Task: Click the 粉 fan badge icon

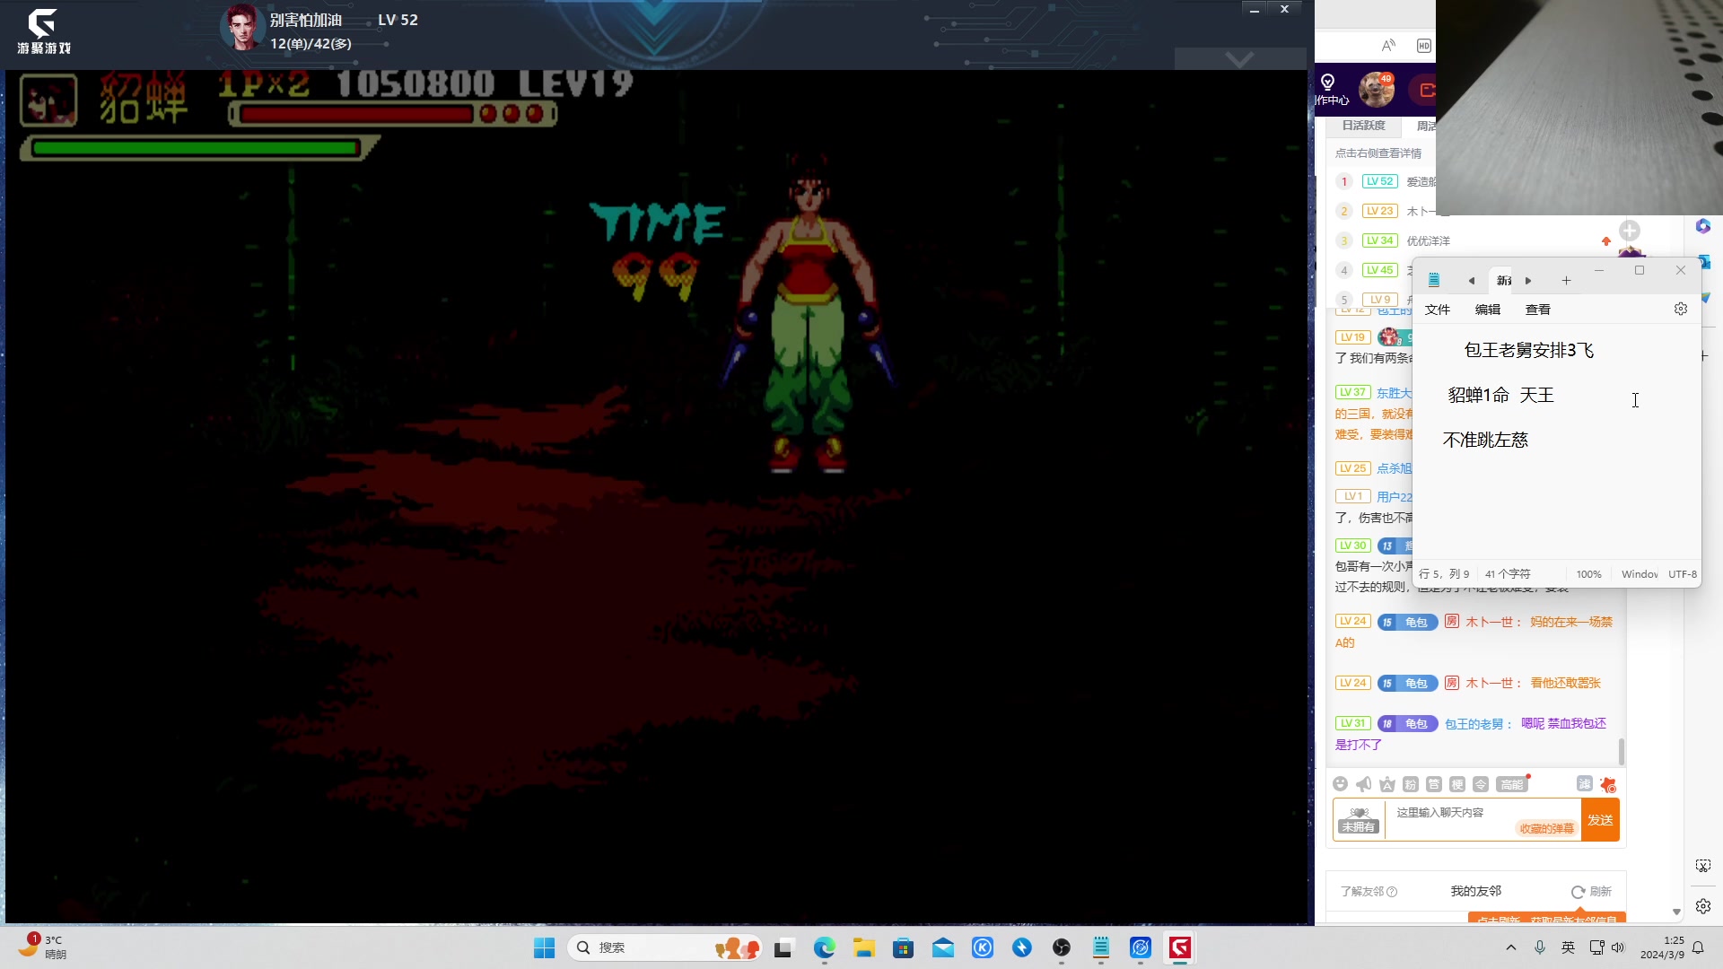Action: pyautogui.click(x=1411, y=784)
